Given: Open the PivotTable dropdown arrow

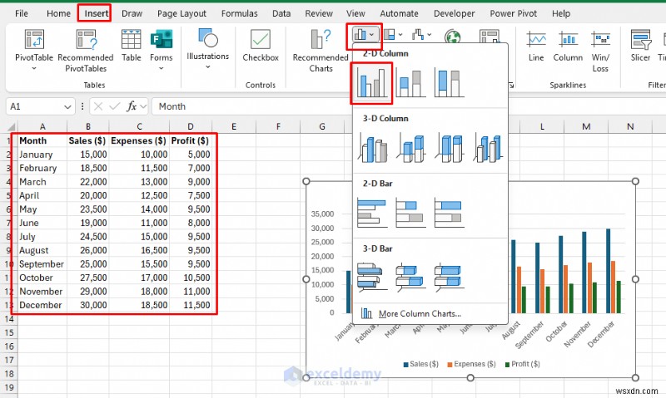Looking at the screenshot, I should click(34, 68).
